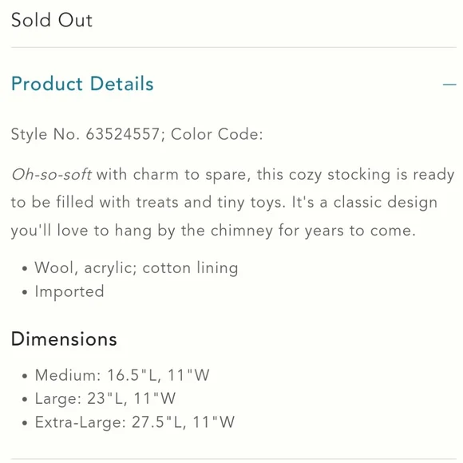Click the Product Details section heading
This screenshot has height=463, width=463.
82,84
